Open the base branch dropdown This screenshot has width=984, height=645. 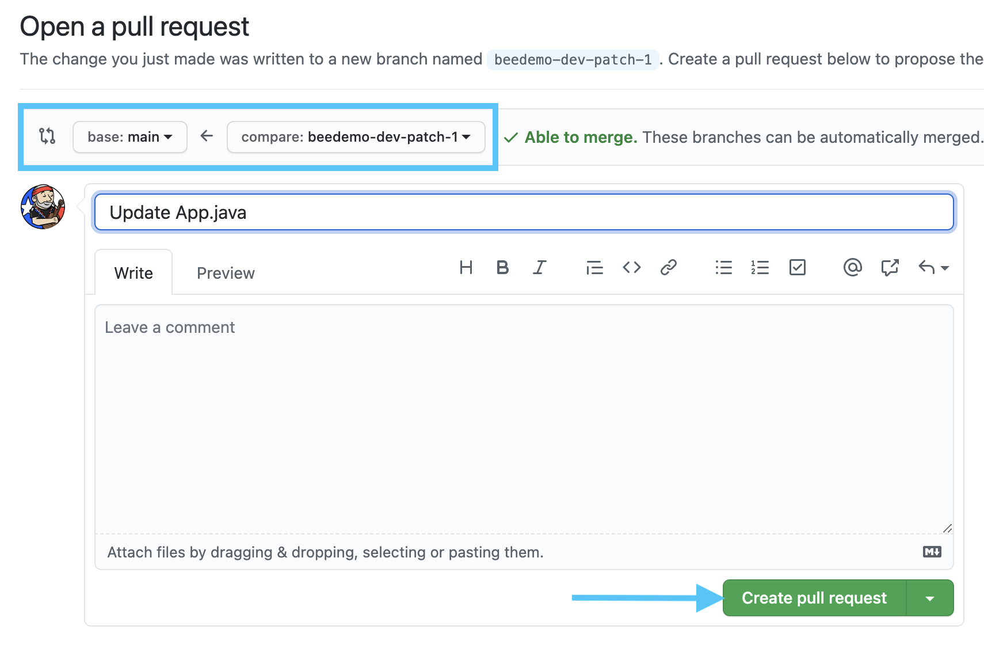[x=129, y=137]
